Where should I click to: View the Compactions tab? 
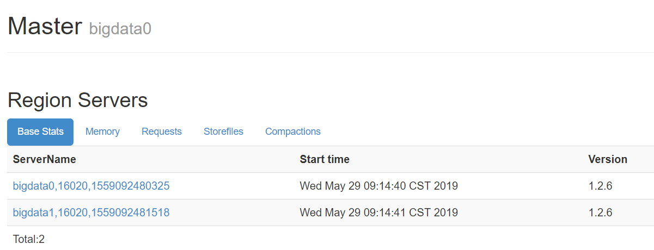(x=293, y=132)
